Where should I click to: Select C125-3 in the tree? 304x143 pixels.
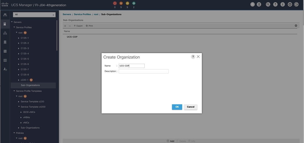tap(25, 48)
